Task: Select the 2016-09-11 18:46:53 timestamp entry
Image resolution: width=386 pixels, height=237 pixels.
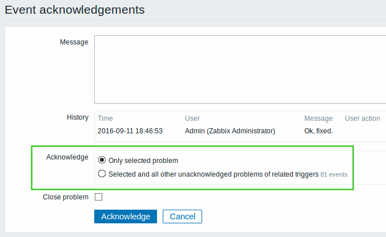Action: coord(130,131)
